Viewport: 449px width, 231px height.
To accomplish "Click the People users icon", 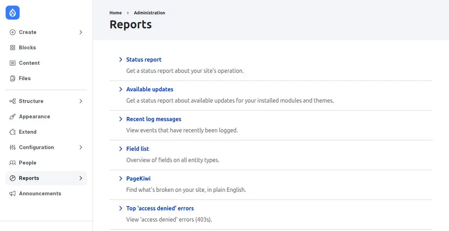I will click(x=13, y=163).
